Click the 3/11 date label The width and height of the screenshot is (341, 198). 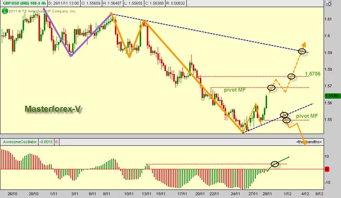click(x=74, y=194)
